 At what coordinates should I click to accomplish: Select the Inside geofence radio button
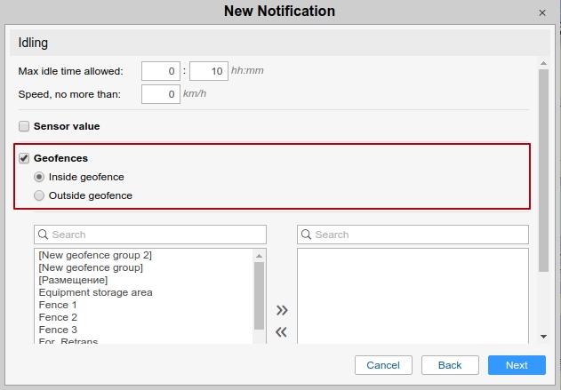coord(39,177)
